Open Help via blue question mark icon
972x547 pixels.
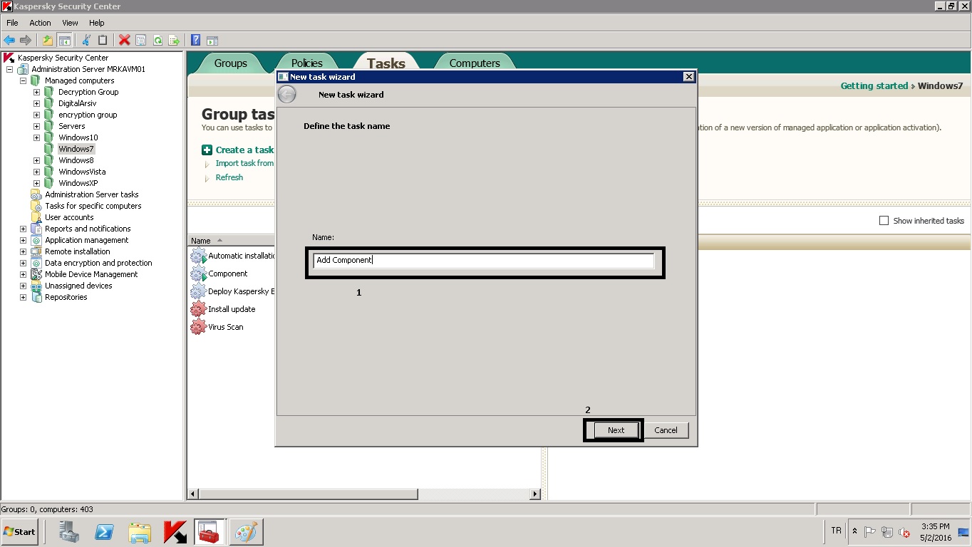(195, 41)
